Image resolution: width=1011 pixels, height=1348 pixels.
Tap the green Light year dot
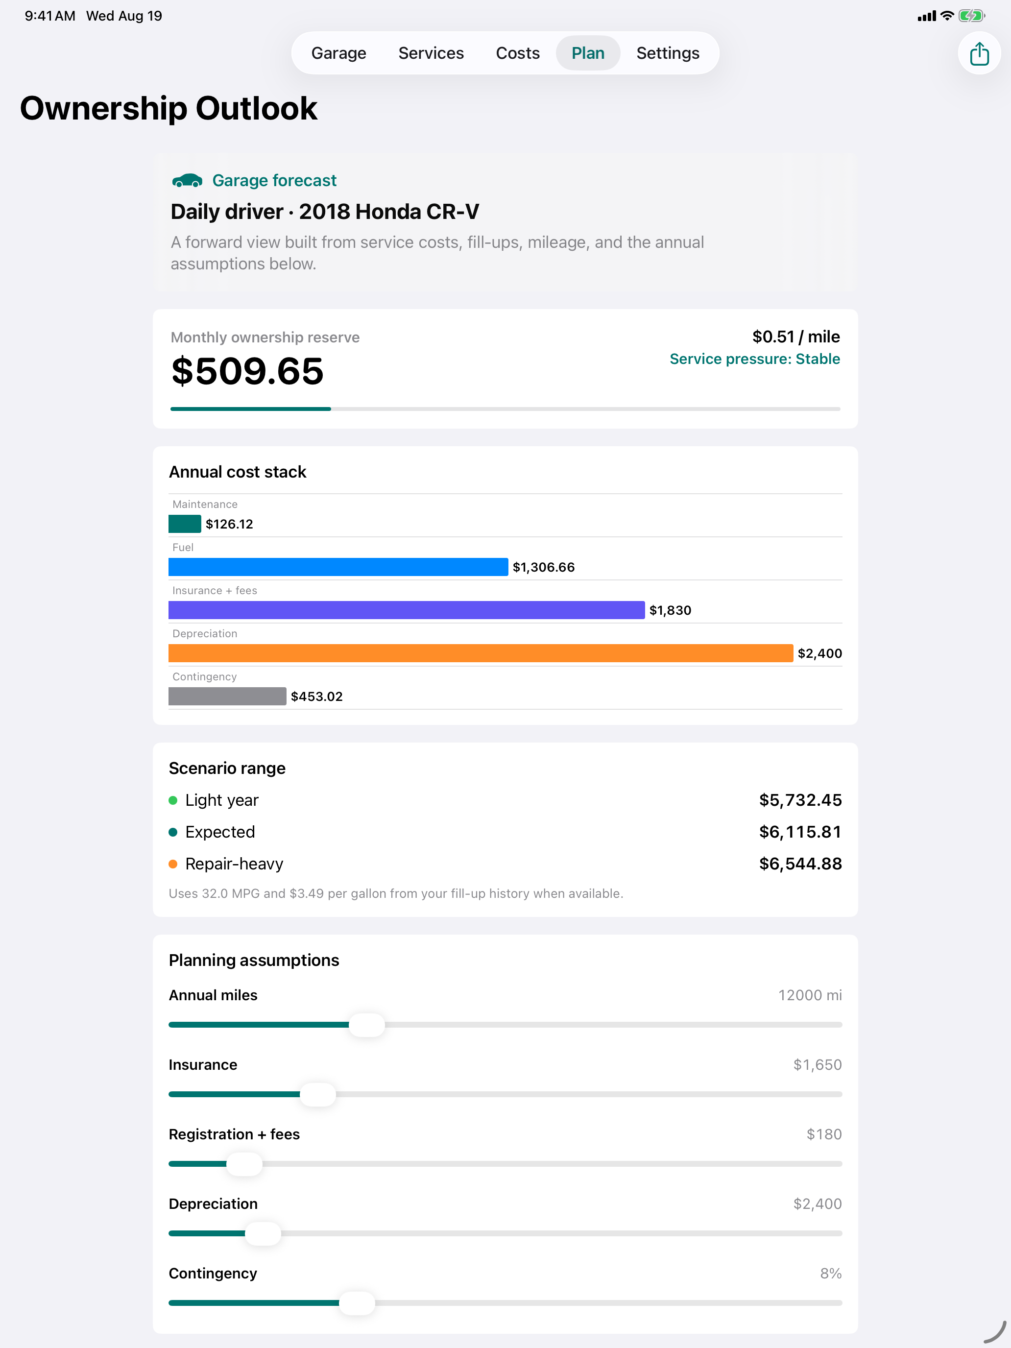[173, 800]
